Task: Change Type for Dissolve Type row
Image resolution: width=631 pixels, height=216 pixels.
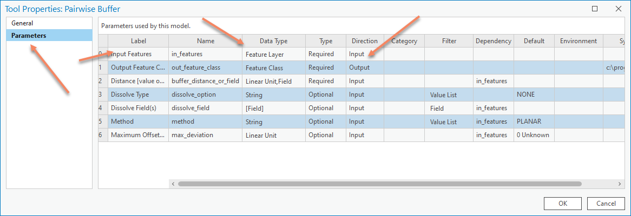Action: coord(325,94)
